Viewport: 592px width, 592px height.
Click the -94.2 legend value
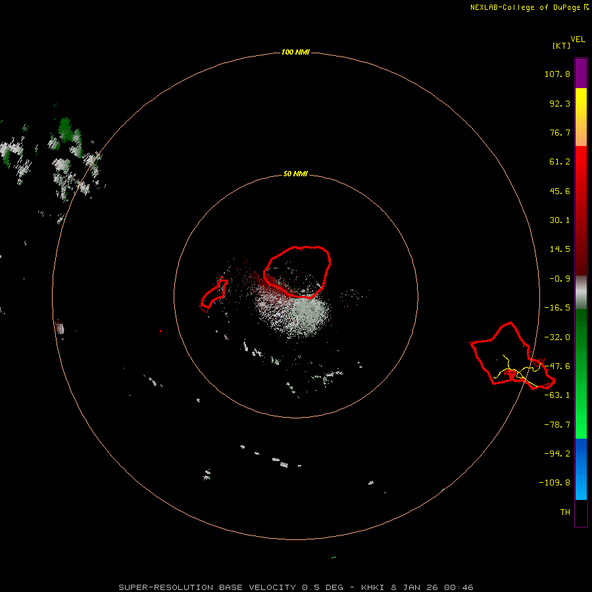pyautogui.click(x=557, y=454)
